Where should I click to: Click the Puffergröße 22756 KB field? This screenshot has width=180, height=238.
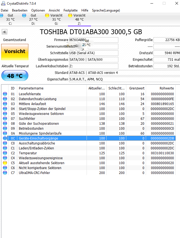pyautogui.click(x=167, y=40)
